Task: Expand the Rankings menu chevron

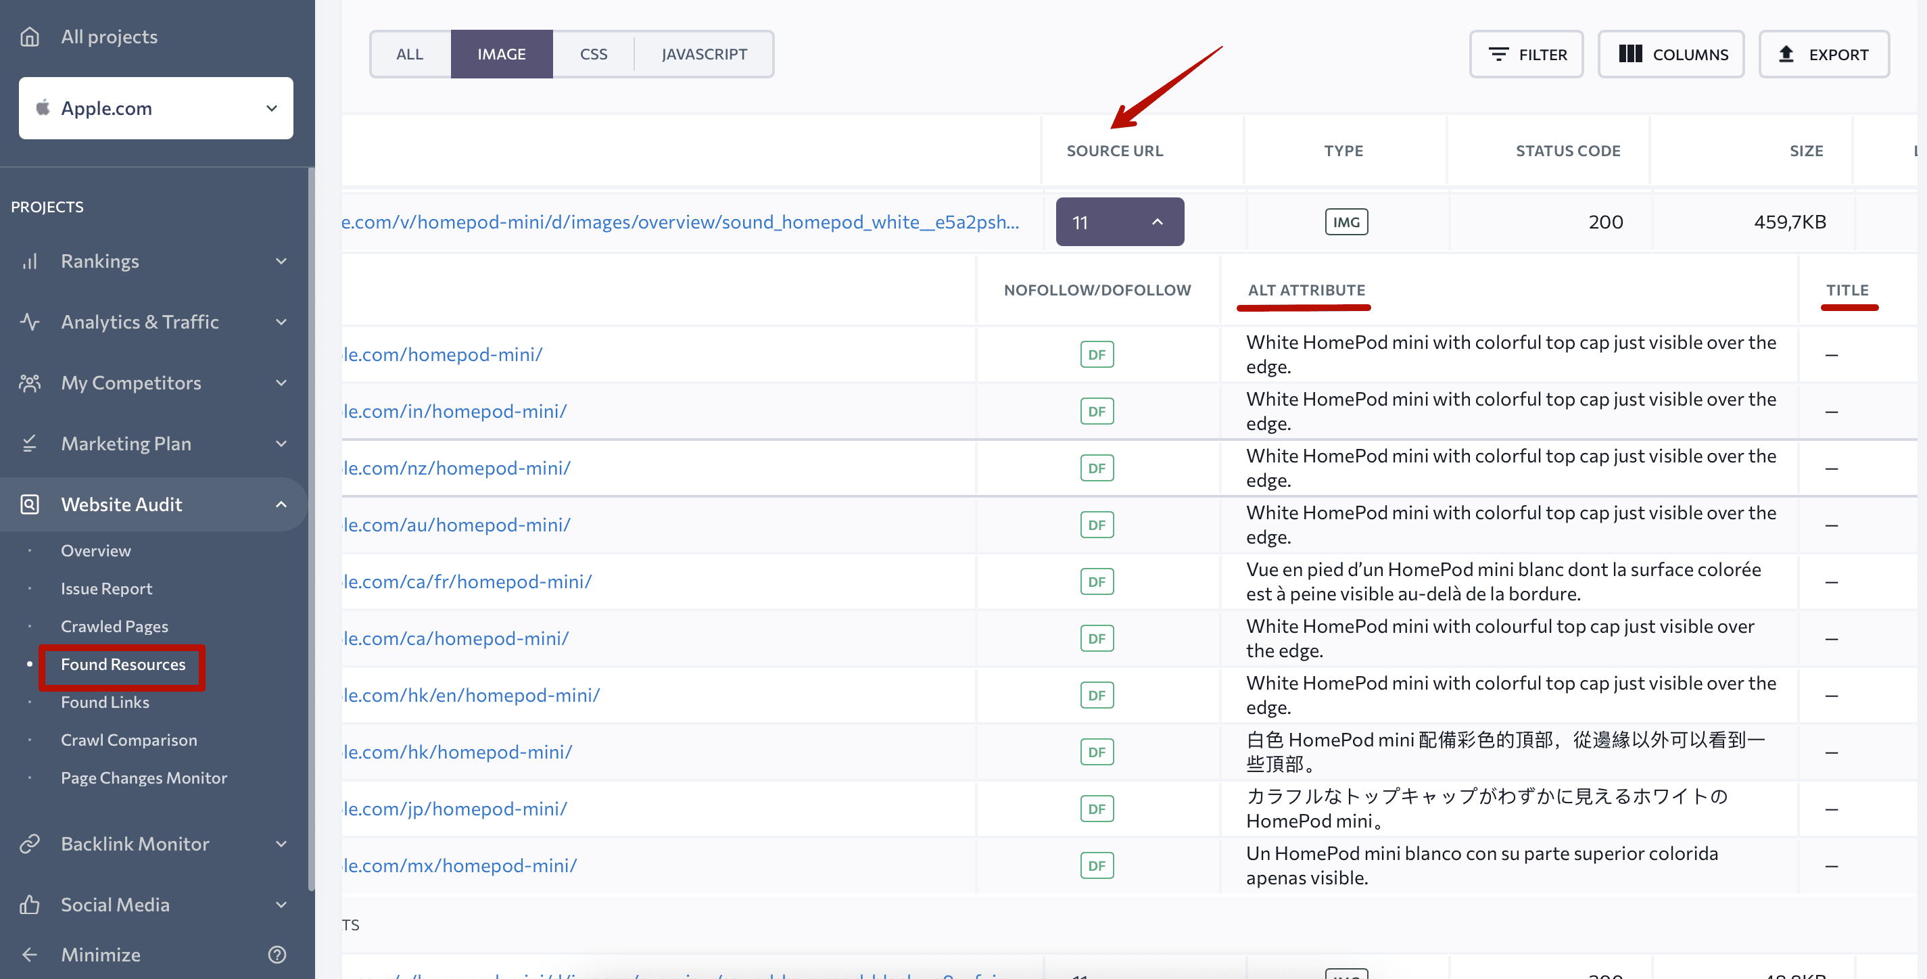Action: tap(281, 261)
